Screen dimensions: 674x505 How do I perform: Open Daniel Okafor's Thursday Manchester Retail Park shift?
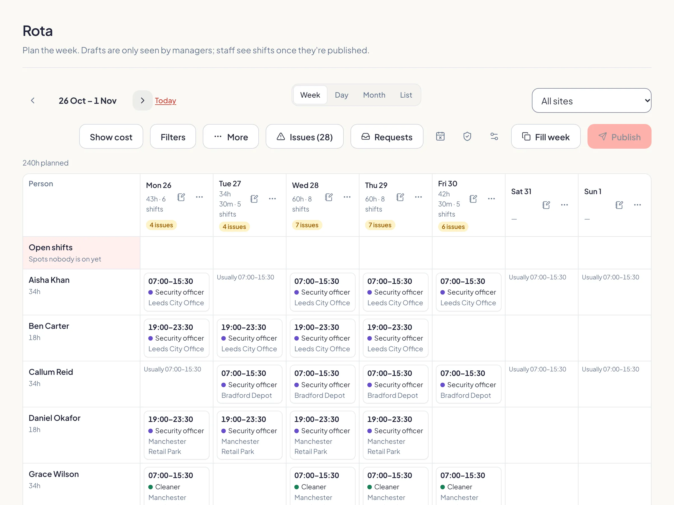click(395, 435)
